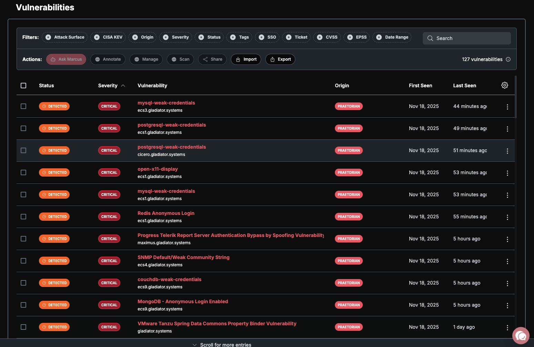This screenshot has height=347, width=534.
Task: Click the Share action button
Action: tap(213, 59)
